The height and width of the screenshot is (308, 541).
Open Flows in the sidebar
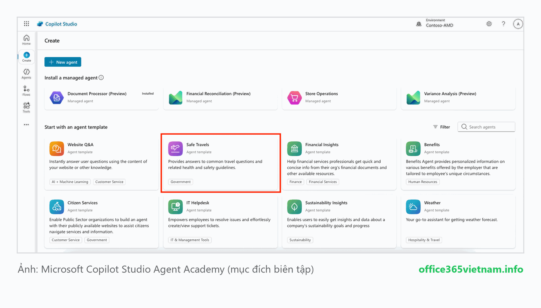coord(26,91)
